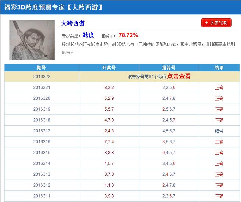
Task: Click recommended numbers 3,5,6,7
Action: 169,142
